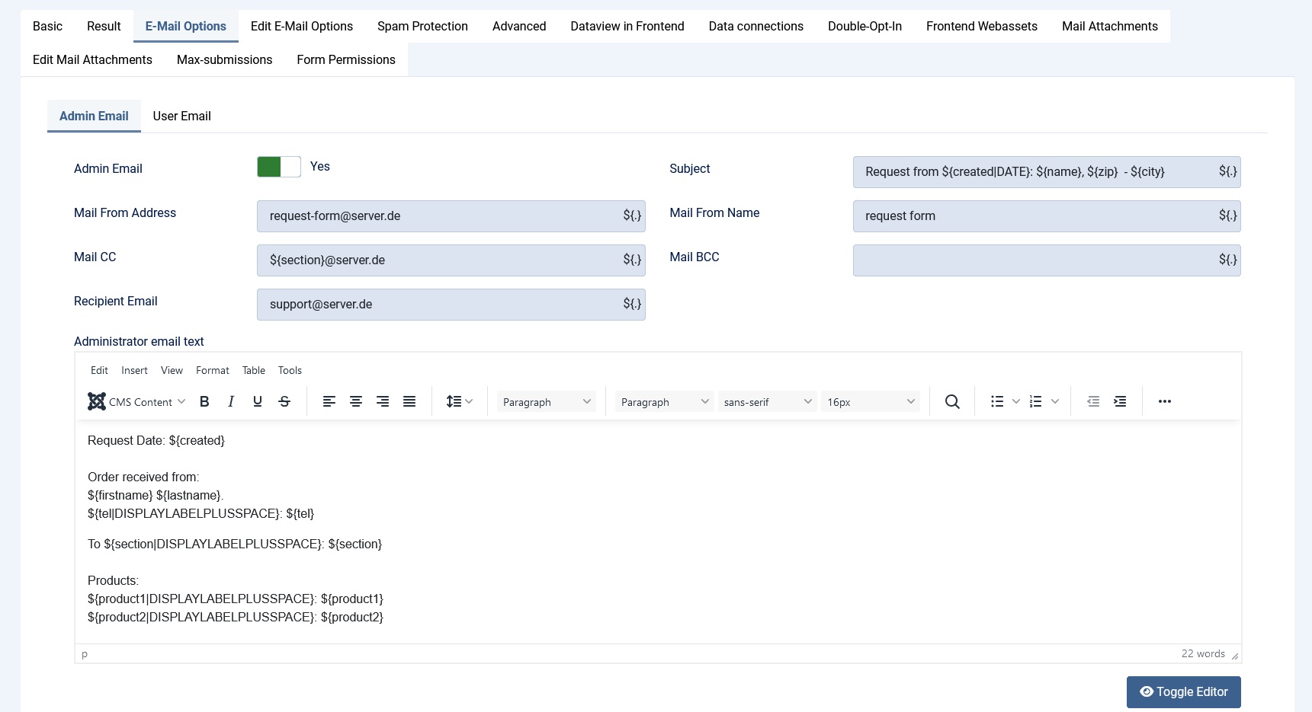1312x712 pixels.
Task: Insert placeholder in Subject field
Action: tap(1227, 171)
